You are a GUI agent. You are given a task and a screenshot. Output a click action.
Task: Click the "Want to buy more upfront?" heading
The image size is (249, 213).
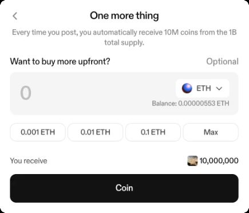pyautogui.click(x=60, y=61)
